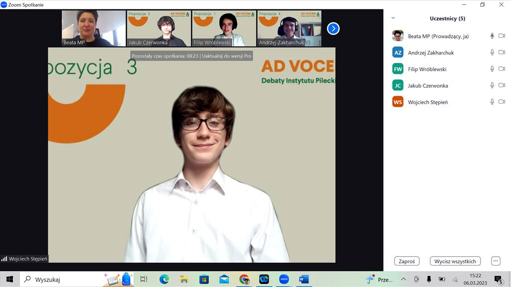Launch Microsoft Edge from taskbar
511x287 pixels.
[164, 279]
